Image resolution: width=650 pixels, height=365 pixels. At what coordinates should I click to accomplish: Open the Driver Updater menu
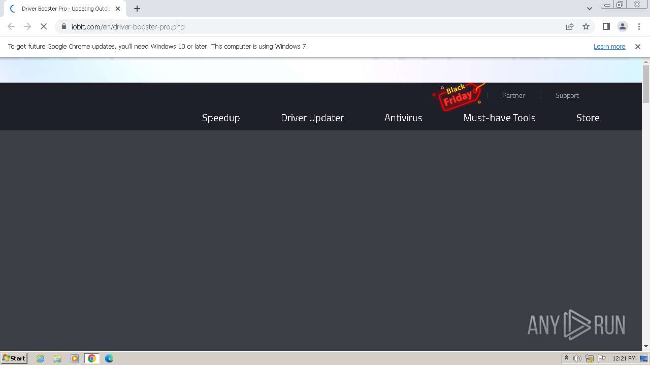pos(312,118)
